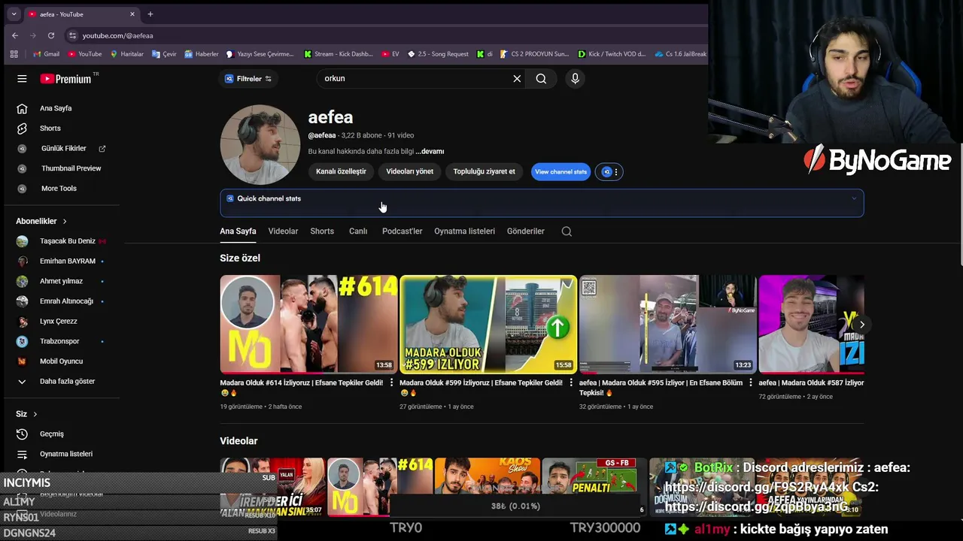This screenshot has height=541, width=963.
Task: Open Madara Olduk #595 video thumbnail
Action: (667, 324)
